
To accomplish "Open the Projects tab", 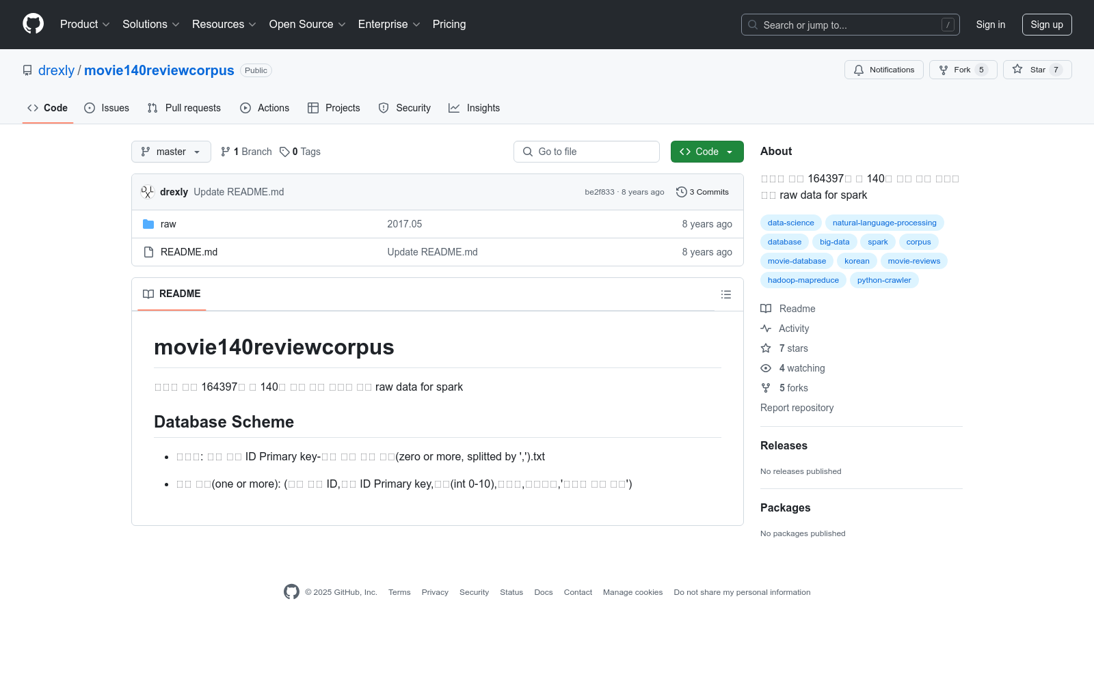I will point(334,108).
